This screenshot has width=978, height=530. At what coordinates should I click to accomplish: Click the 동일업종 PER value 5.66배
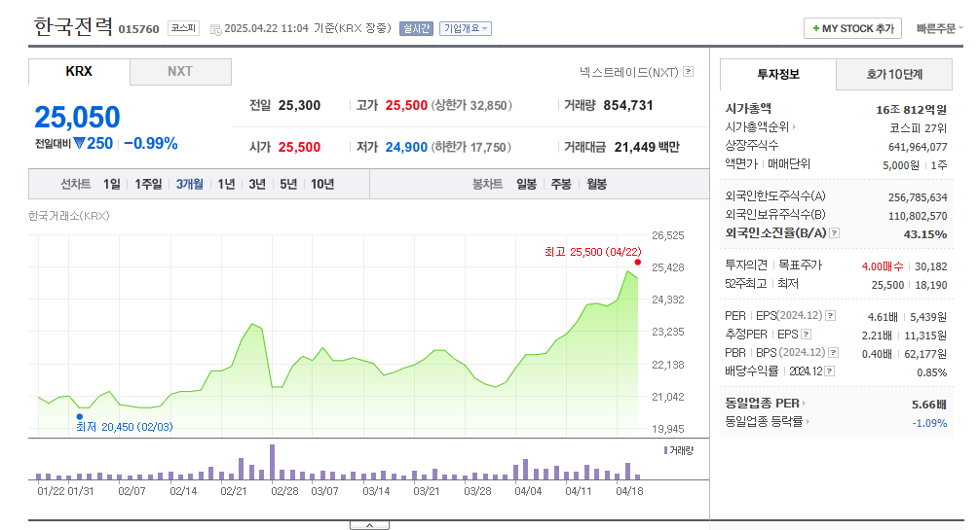point(929,405)
